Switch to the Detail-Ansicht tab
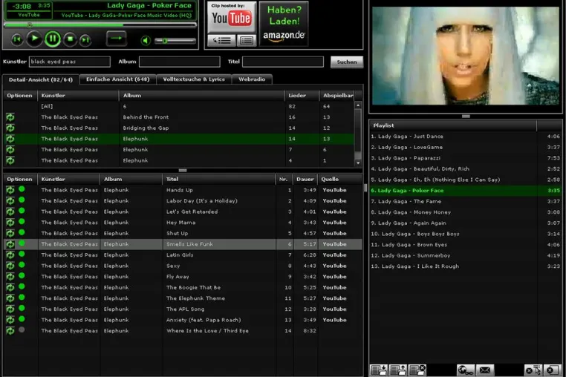Screen dimensions: 566x377 click(x=41, y=79)
